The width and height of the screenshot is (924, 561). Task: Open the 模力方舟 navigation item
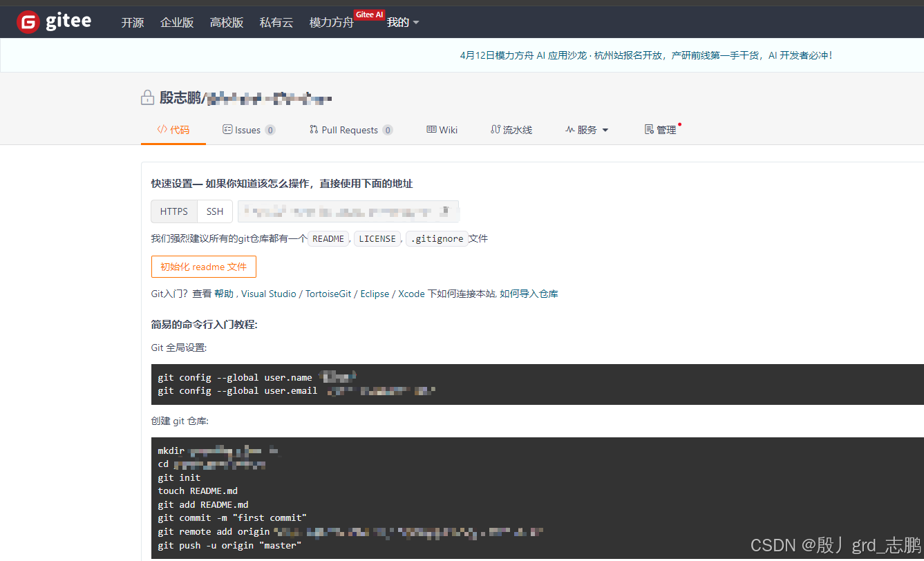(x=332, y=23)
